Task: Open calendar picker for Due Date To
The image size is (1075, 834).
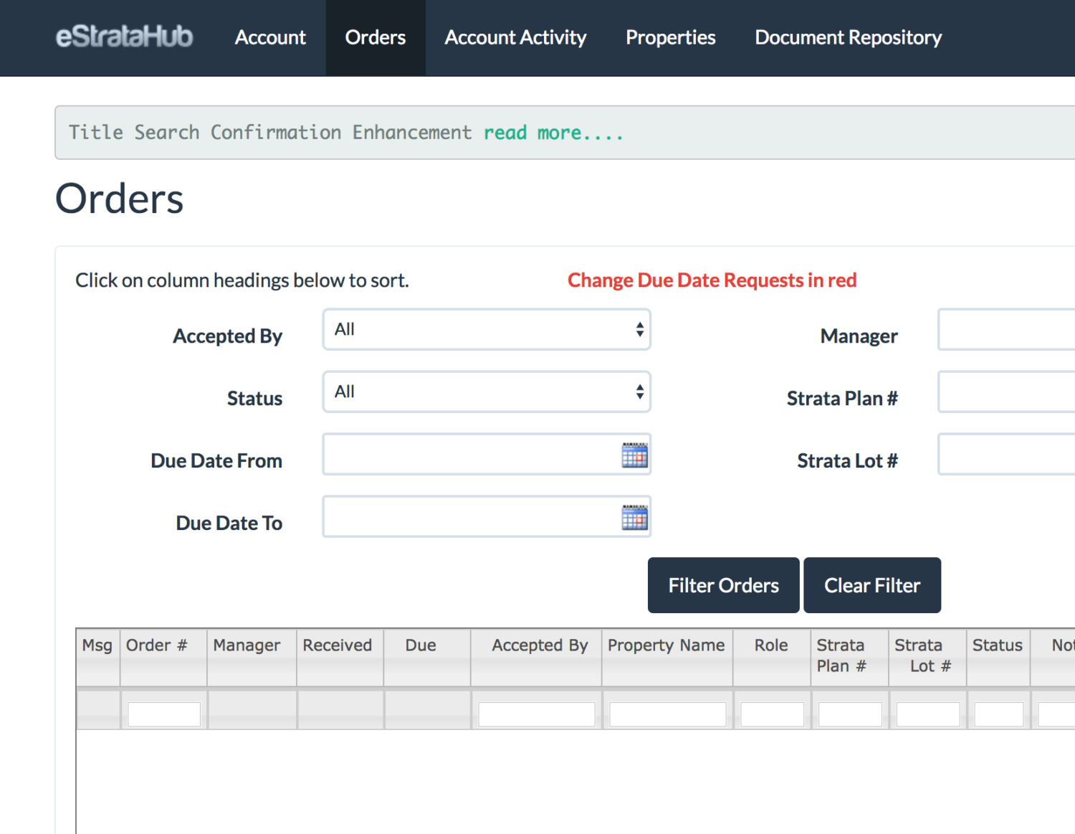Action: (x=634, y=517)
